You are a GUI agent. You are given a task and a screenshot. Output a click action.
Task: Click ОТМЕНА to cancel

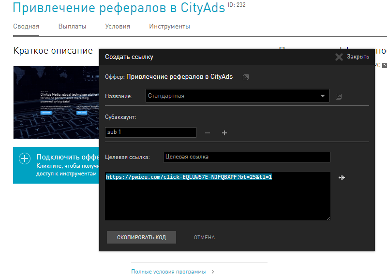pos(204,237)
